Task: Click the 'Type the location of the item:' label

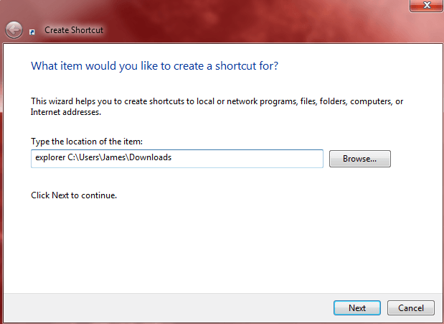Action: tap(87, 142)
